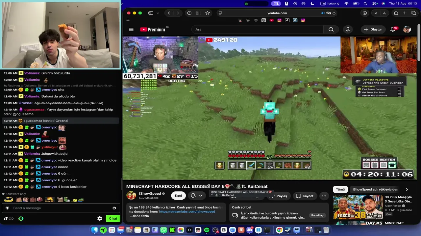Open Spotlight search in the menu bar
The height and width of the screenshot is (236, 421).
[x=365, y=4]
